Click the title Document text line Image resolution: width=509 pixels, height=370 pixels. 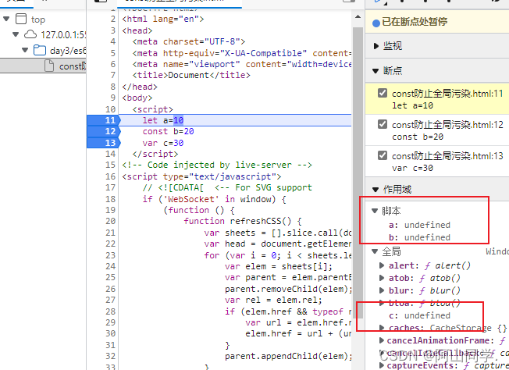click(x=191, y=75)
